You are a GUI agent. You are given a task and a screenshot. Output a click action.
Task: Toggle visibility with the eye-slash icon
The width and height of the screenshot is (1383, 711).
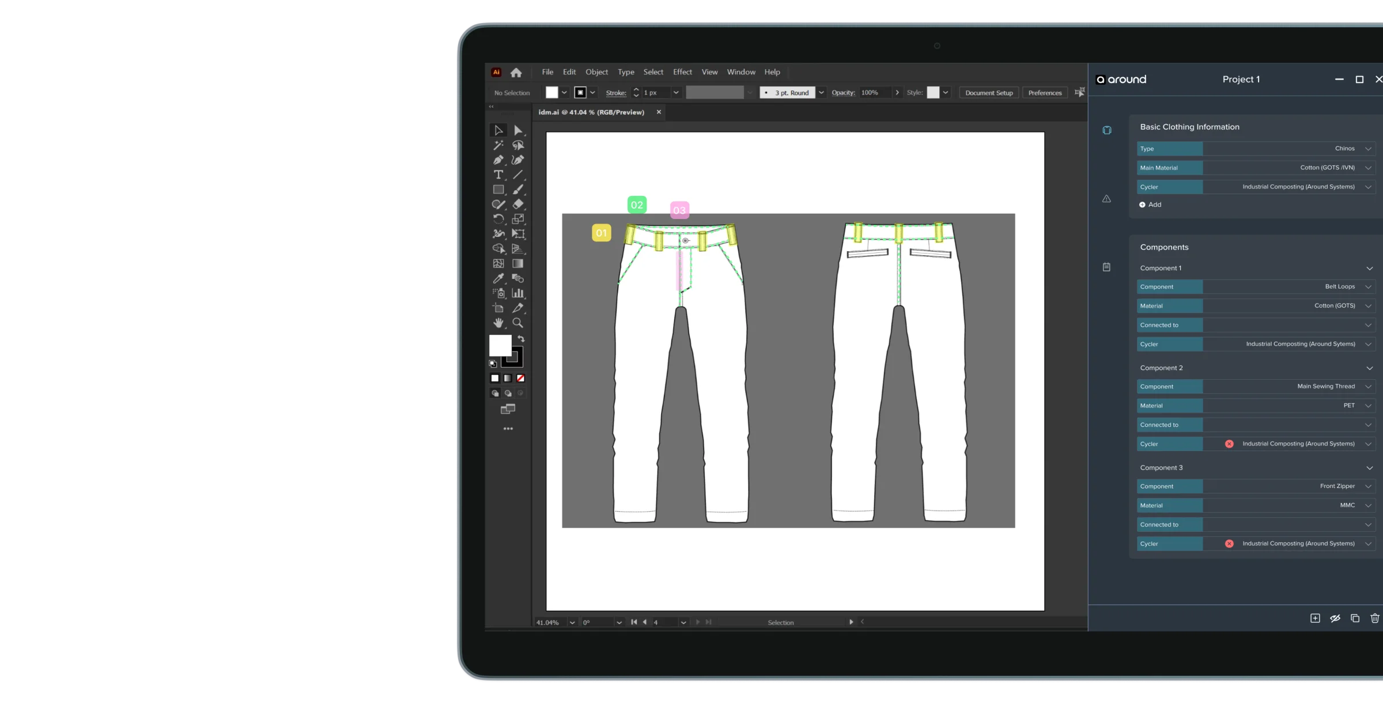tap(1335, 618)
